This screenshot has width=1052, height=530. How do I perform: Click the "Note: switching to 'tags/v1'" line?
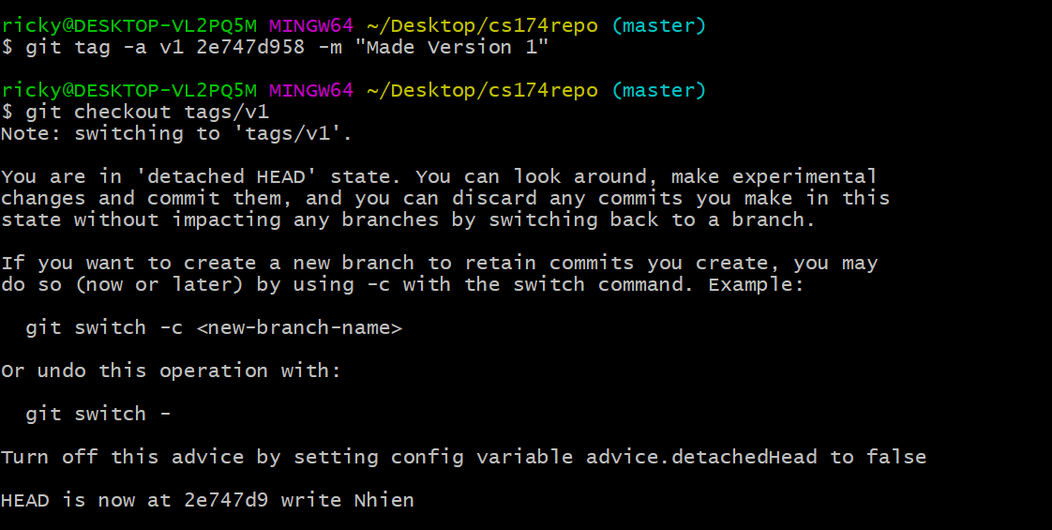pos(176,133)
